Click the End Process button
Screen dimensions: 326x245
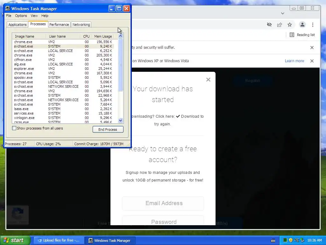click(x=108, y=130)
